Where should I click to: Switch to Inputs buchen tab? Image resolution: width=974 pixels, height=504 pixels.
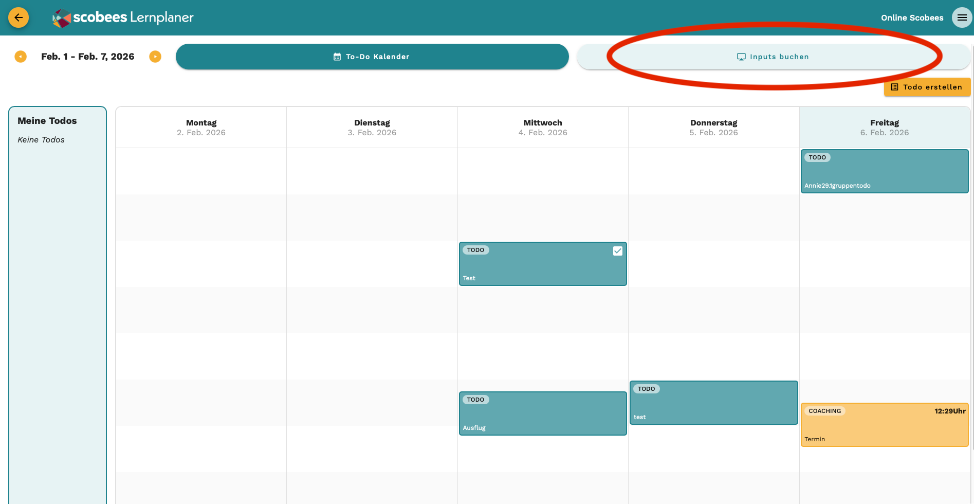coord(773,57)
